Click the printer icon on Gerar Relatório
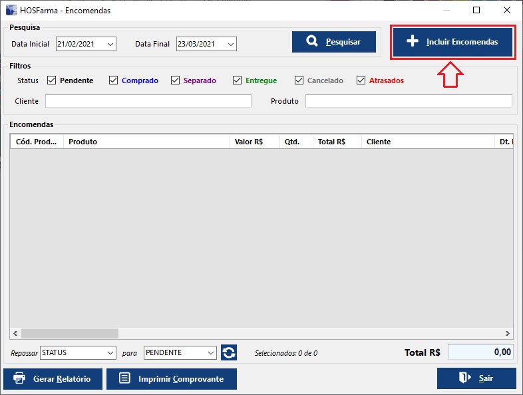The image size is (523, 395). point(20,378)
